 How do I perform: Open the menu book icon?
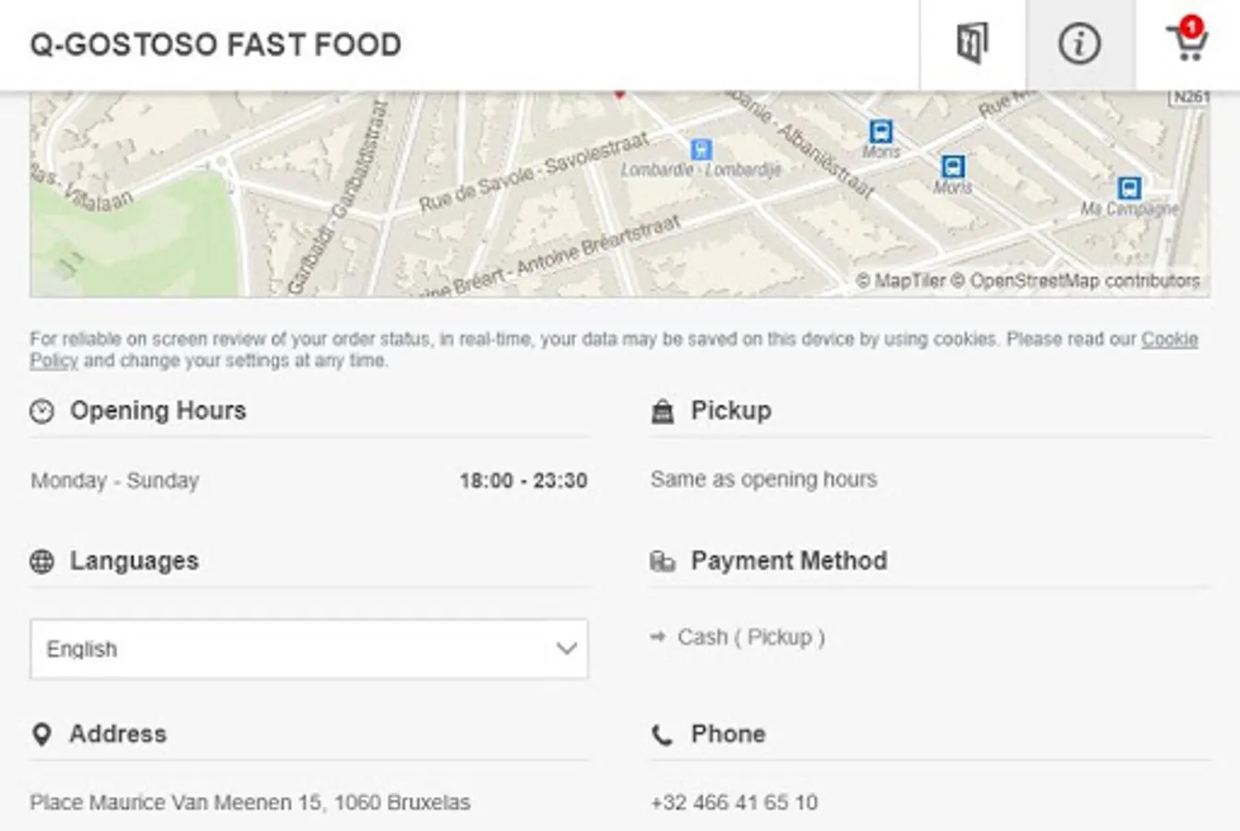pos(971,43)
